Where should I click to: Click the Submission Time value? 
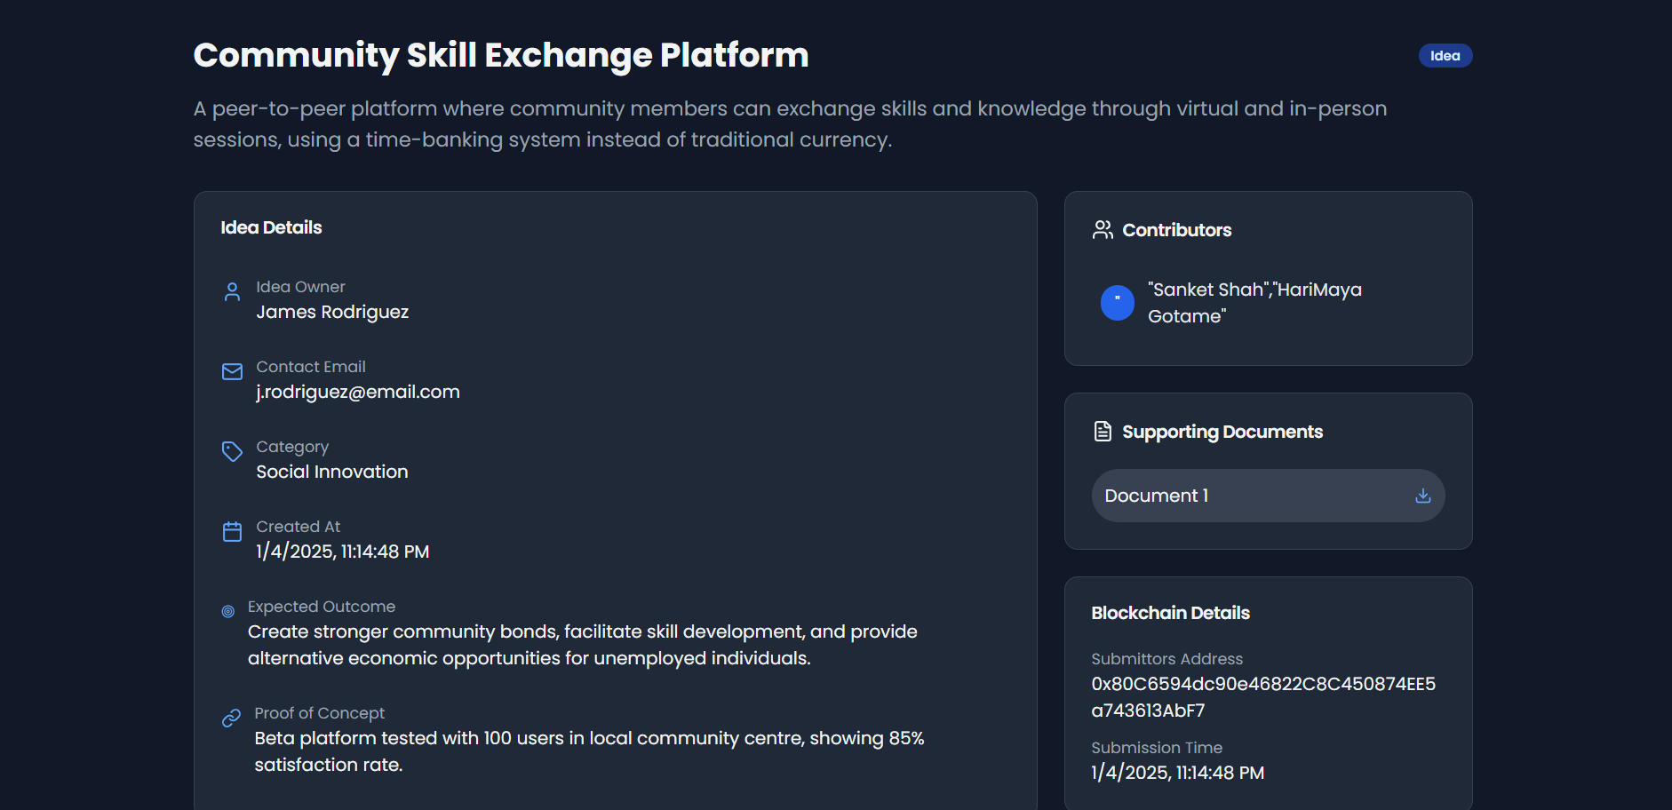pos(1177,773)
